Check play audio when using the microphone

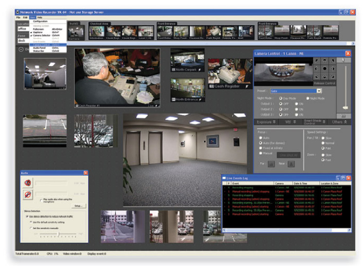pyautogui.click(x=41, y=199)
